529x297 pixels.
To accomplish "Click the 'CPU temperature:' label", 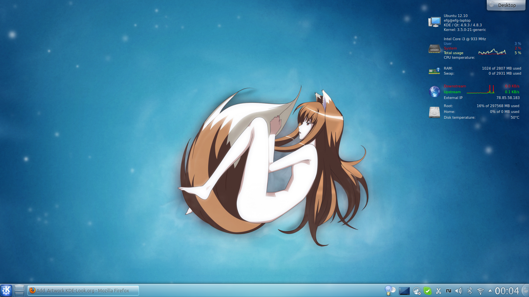I will [459, 58].
